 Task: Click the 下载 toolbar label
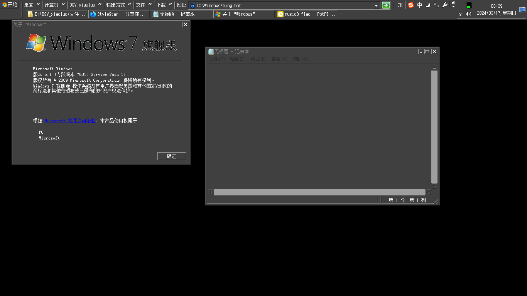coord(161,5)
